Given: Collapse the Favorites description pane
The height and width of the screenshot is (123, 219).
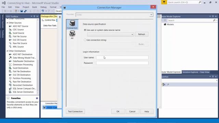Looking at the screenshot, I should [8, 98].
